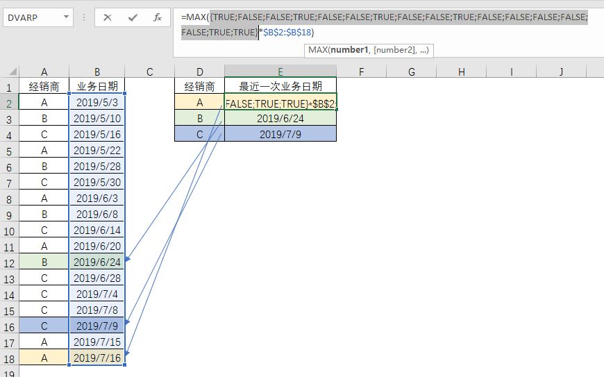Image resolution: width=604 pixels, height=377 pixels.
Task: Select column J header
Action: [x=561, y=72]
